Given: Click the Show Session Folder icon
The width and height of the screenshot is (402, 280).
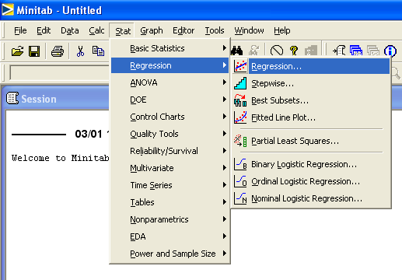Looking at the screenshot, I should 339,51.
